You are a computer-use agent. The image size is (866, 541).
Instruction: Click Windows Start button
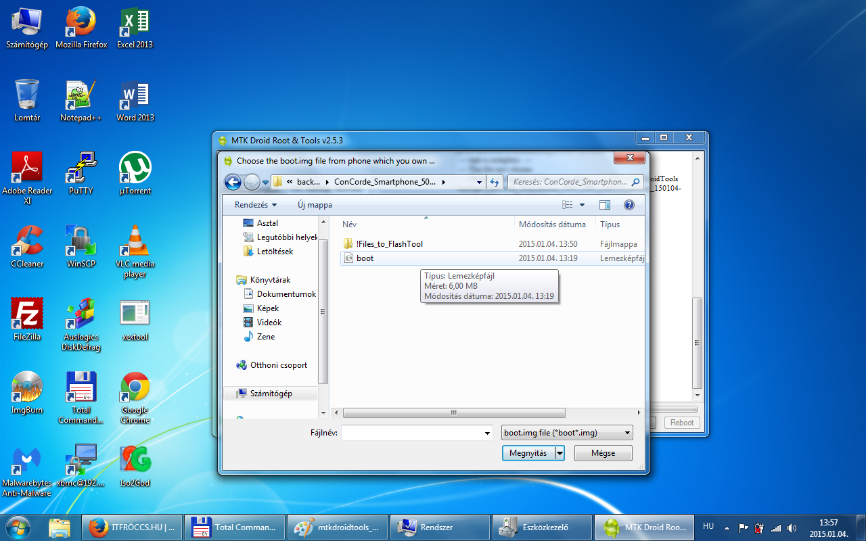click(18, 527)
